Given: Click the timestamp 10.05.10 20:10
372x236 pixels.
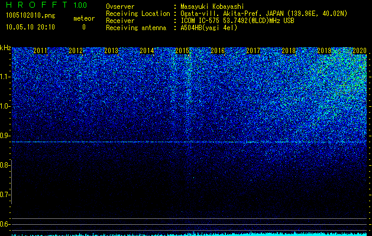Looking at the screenshot, I should (x=31, y=27).
